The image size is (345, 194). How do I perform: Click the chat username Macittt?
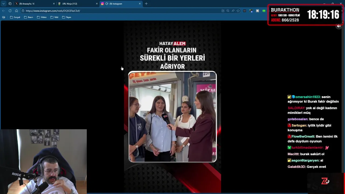pos(293,154)
